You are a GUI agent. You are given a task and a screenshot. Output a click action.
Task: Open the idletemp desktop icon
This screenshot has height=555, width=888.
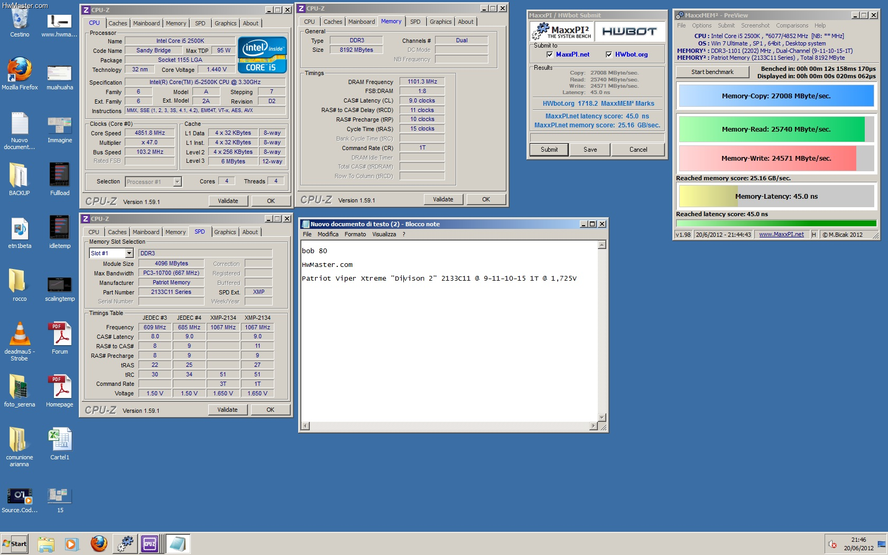60,233
